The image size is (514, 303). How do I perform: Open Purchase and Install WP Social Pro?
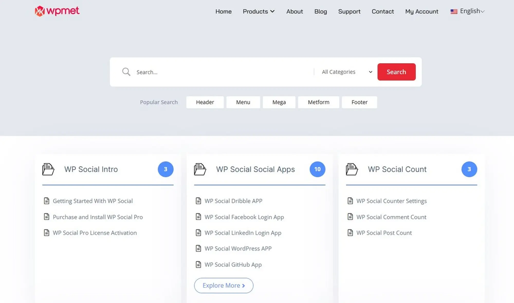point(98,217)
